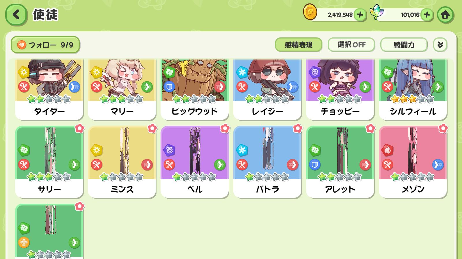Toggle the 感情表現 display option
Image resolution: width=462 pixels, height=259 pixels.
click(x=298, y=45)
